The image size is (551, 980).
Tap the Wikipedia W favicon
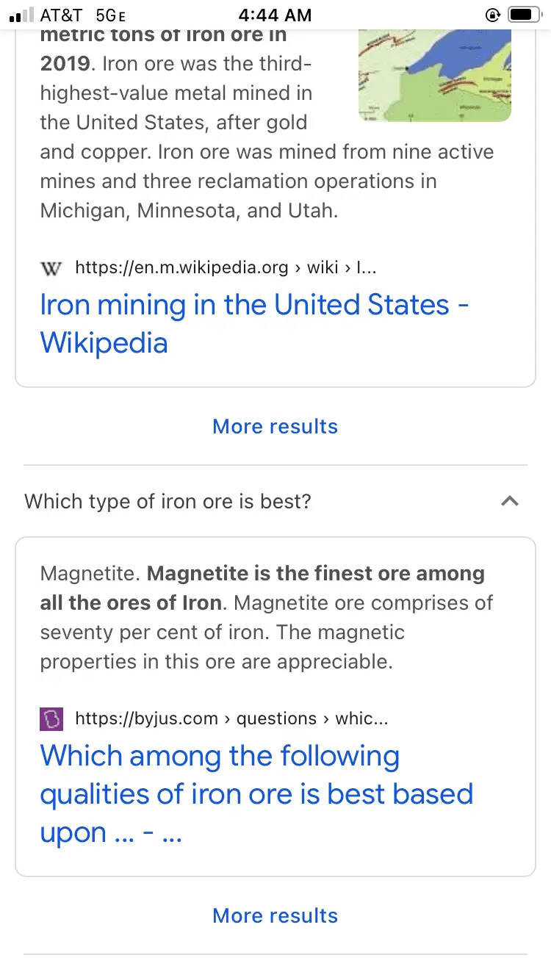51,268
